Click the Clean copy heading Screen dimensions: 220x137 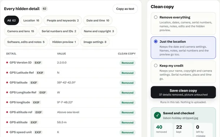click(x=162, y=7)
